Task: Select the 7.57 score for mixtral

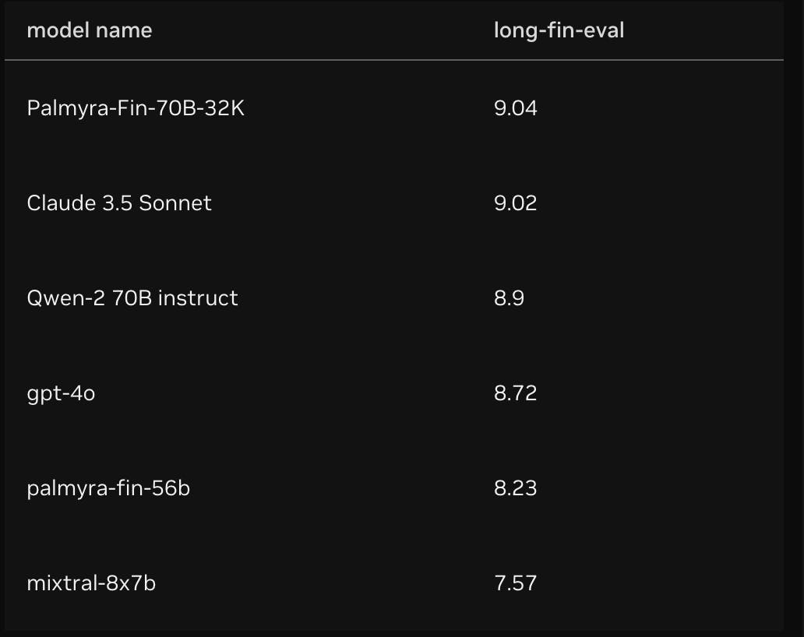Action: (515, 583)
